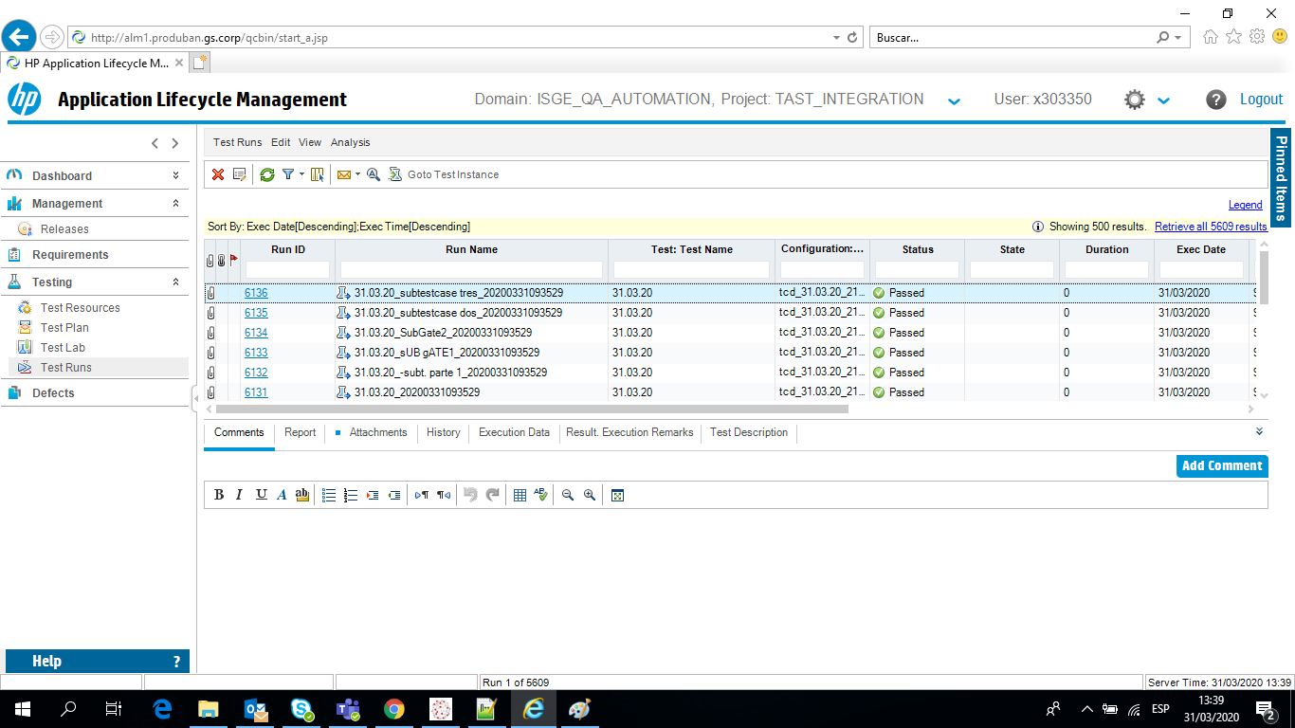Run spell check in comment editor
This screenshot has width=1295, height=728.
point(540,495)
